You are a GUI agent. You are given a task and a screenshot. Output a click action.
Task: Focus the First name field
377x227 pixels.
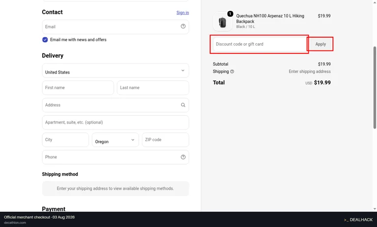(x=78, y=88)
